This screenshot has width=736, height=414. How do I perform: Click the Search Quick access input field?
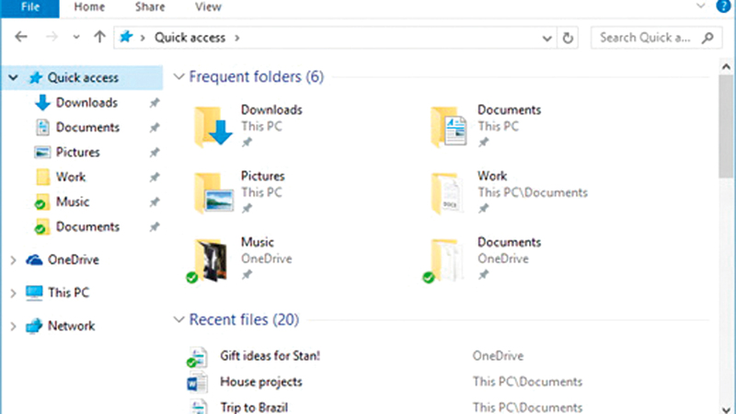point(646,38)
